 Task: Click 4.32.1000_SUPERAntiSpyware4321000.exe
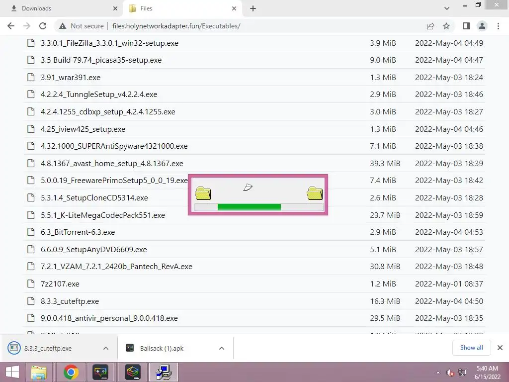click(x=114, y=146)
